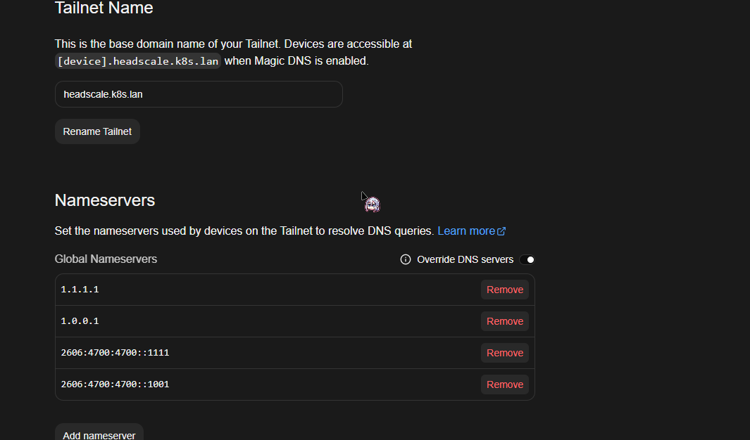Click the Nameservers section heading
The image size is (750, 440).
104,201
